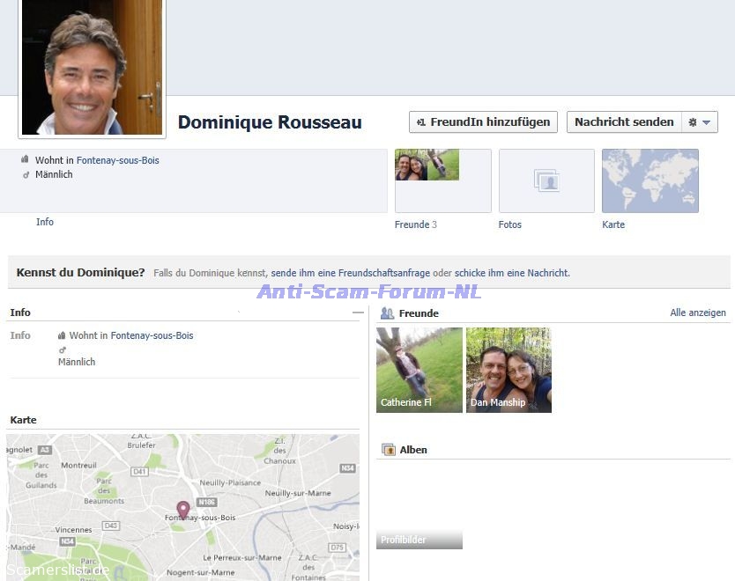Click the Info link under profile
The height and width of the screenshot is (581, 735).
(45, 222)
